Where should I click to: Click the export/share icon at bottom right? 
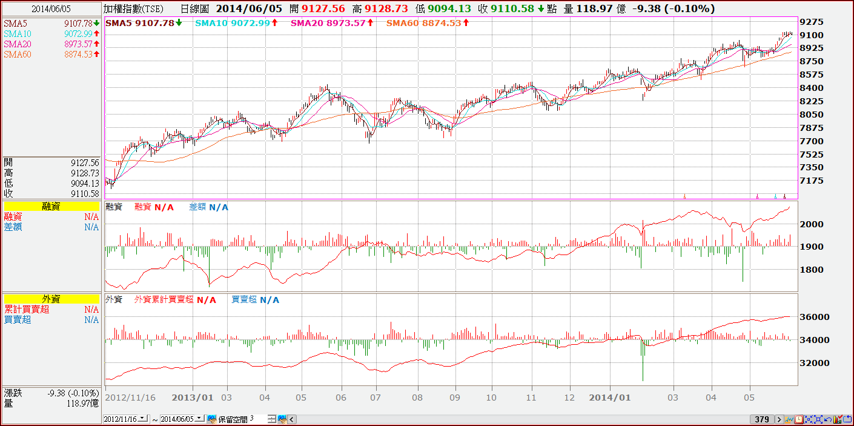[847, 419]
